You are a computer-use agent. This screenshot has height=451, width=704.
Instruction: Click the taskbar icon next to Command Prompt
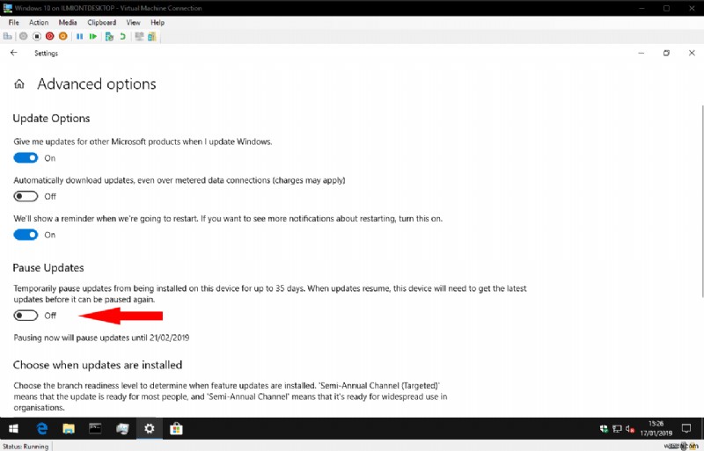coord(122,428)
